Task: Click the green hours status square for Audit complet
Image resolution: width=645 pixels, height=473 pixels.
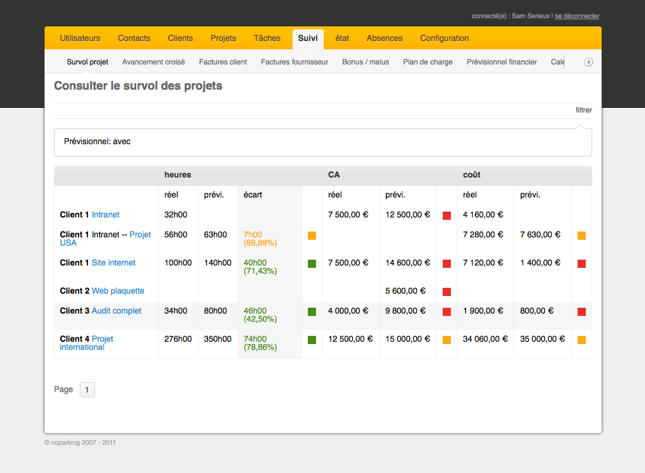Action: [312, 312]
